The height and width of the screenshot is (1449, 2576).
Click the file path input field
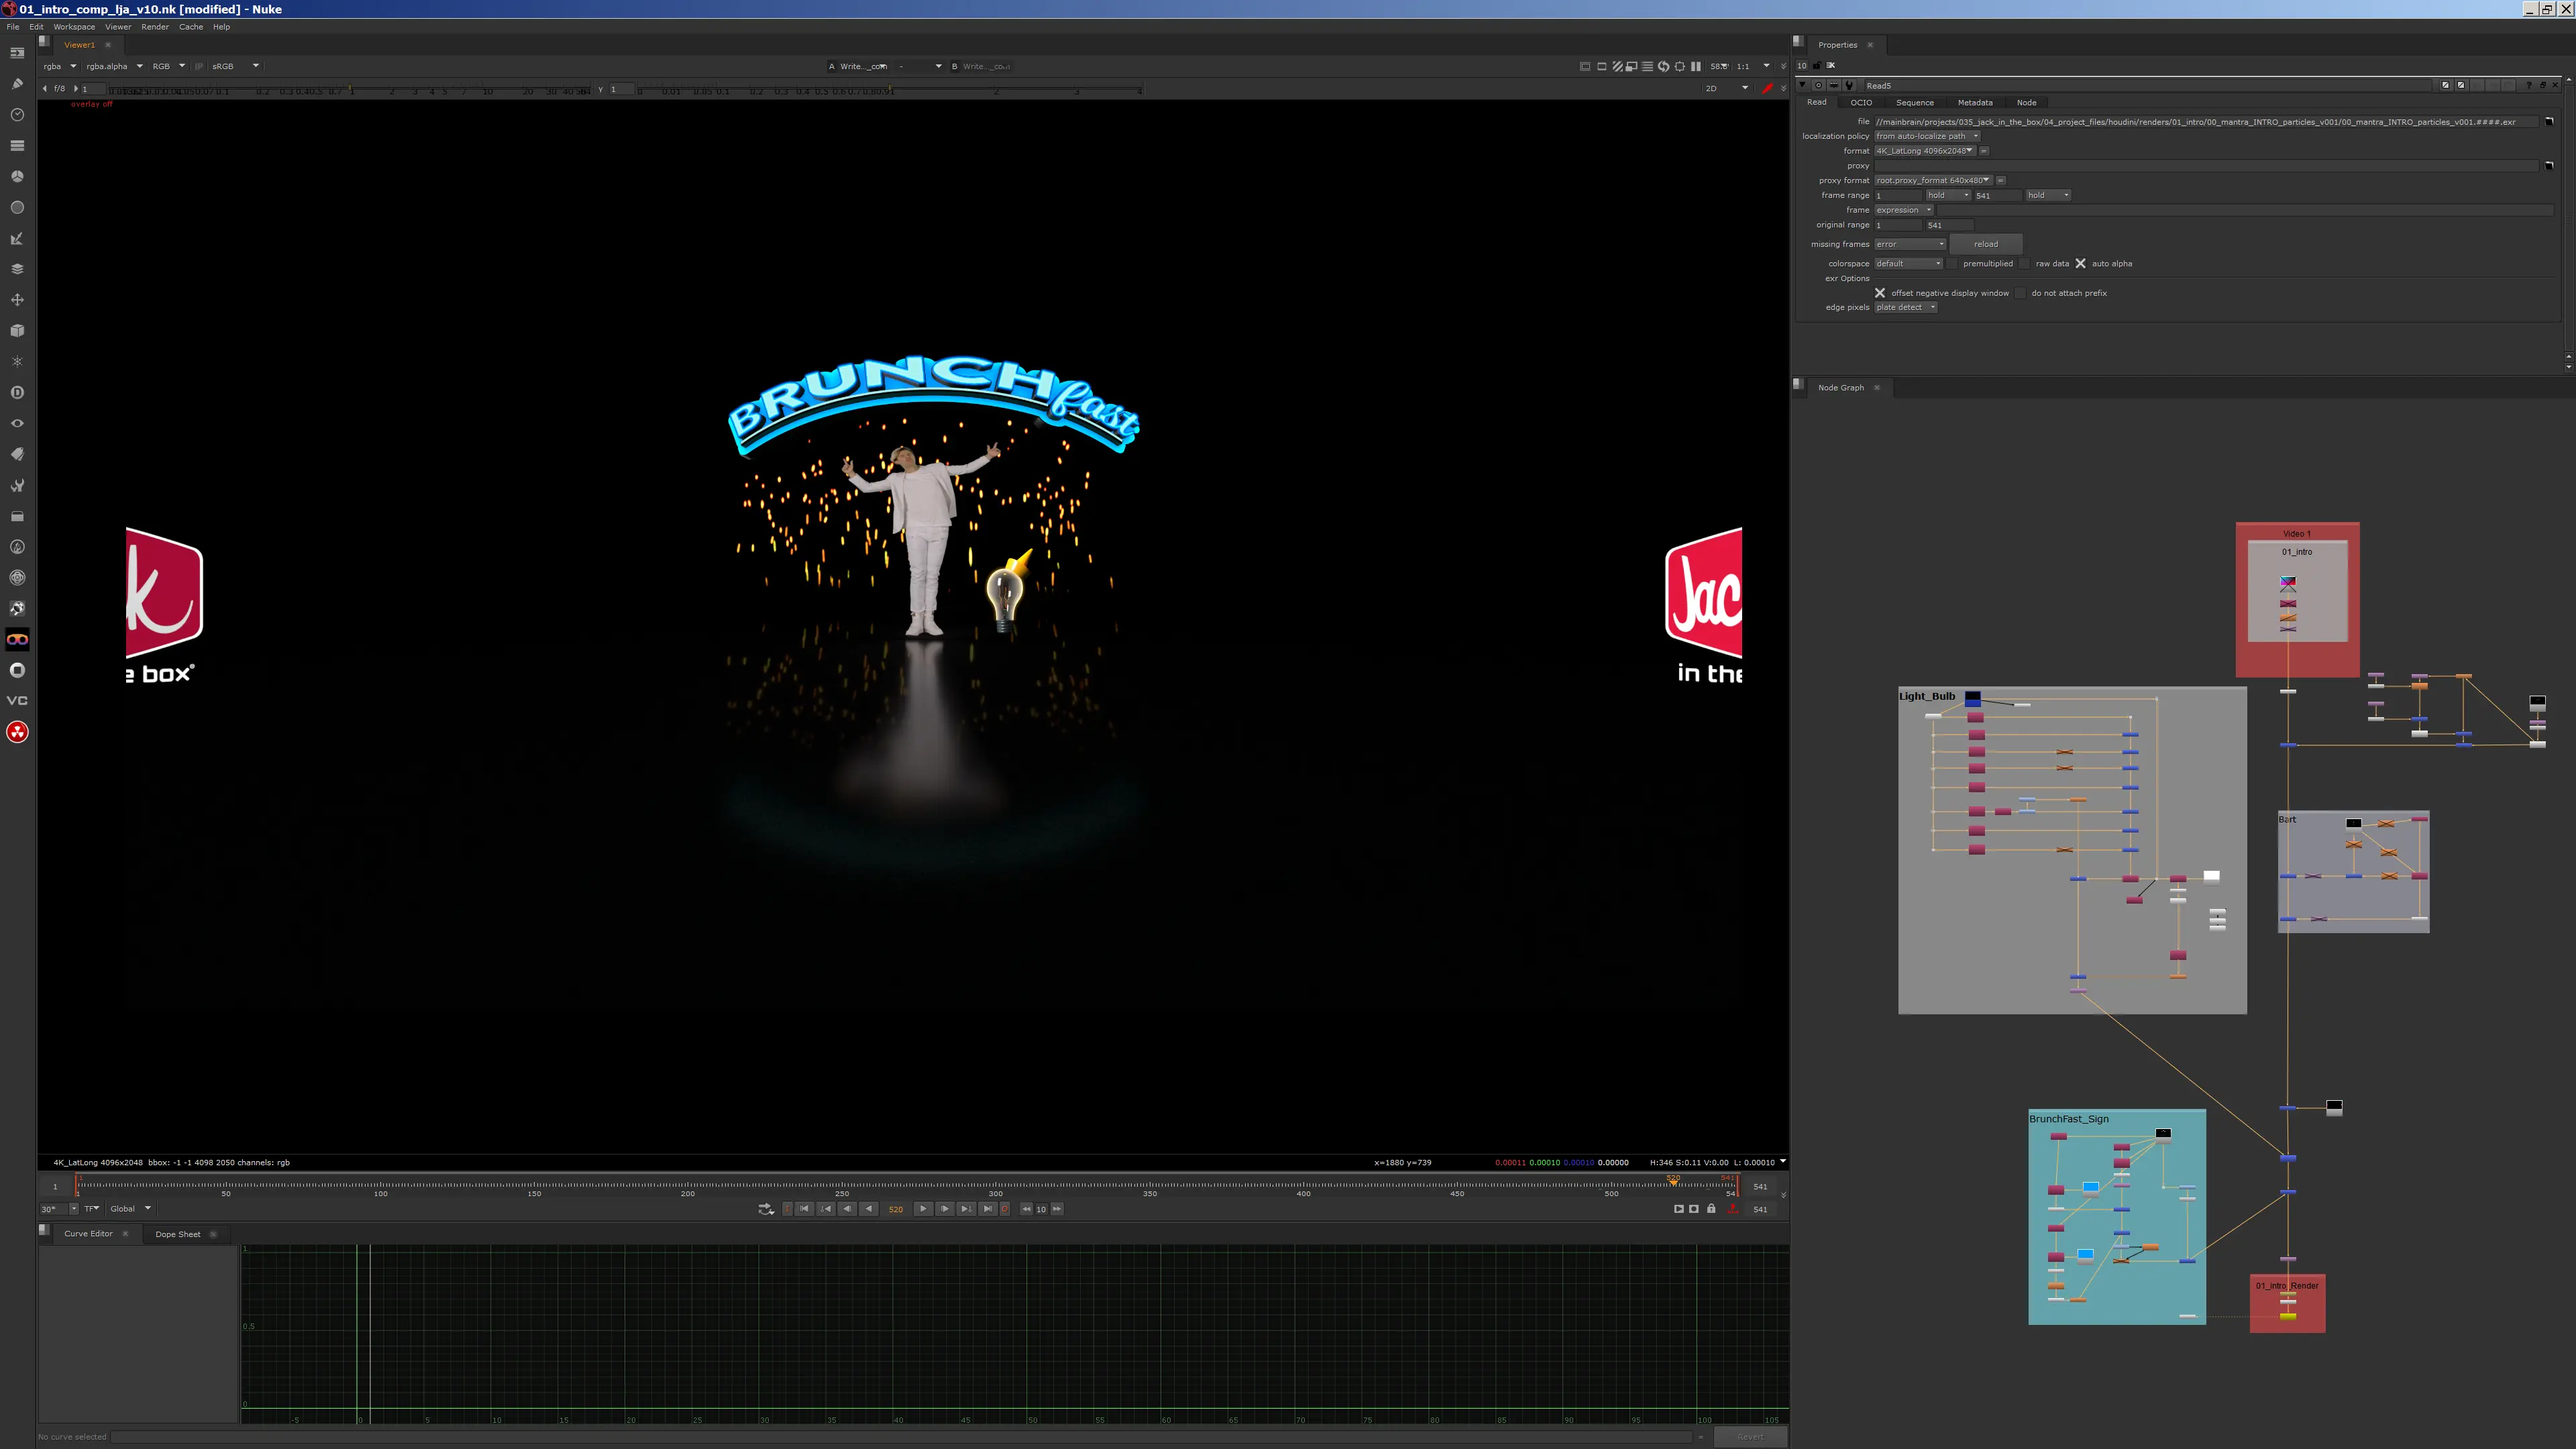[x=2206, y=121]
